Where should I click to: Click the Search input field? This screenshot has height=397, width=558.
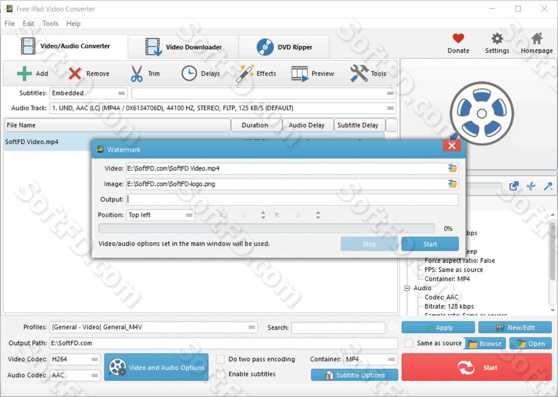338,327
